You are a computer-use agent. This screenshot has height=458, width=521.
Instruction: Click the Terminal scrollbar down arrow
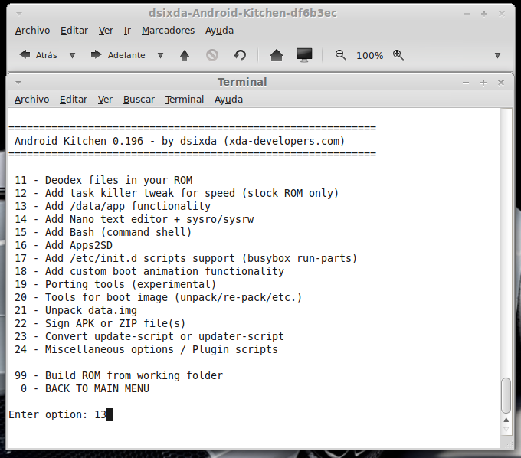[506, 430]
